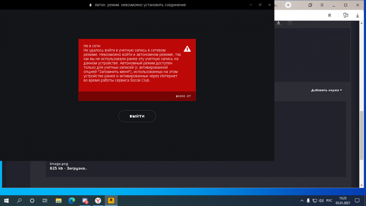Click the ВЫЙТИ button
The width and height of the screenshot is (366, 206).
pos(137,116)
